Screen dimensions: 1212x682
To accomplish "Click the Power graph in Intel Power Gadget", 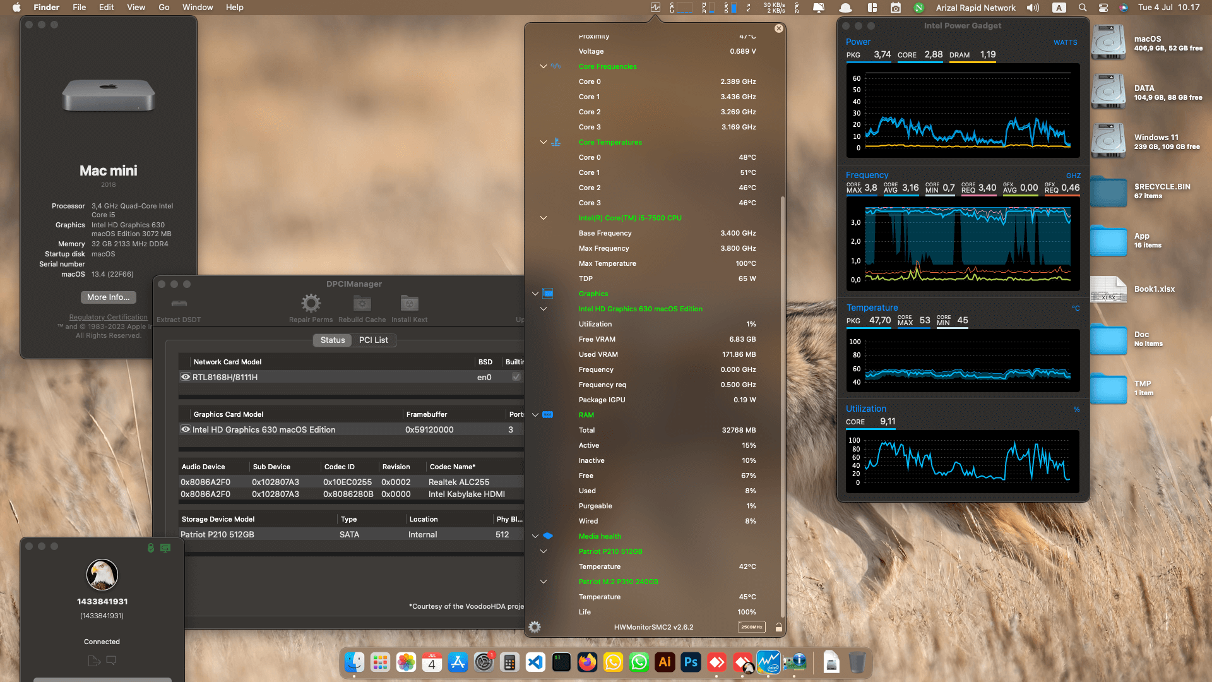I will pyautogui.click(x=963, y=111).
